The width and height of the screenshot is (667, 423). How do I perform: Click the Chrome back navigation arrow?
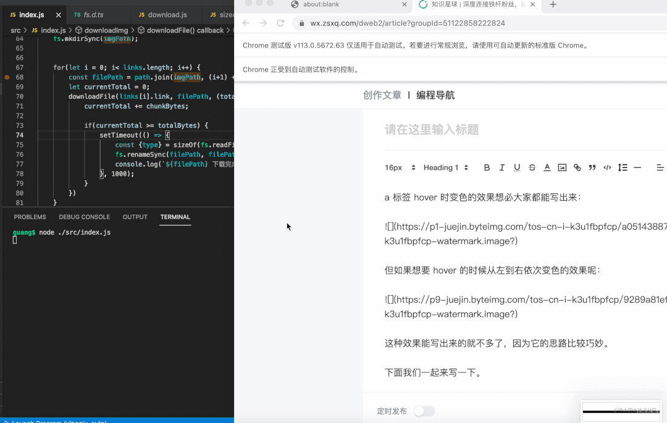click(246, 23)
